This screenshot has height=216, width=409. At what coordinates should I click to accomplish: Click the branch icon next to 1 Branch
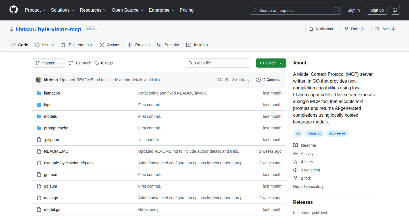coord(71,63)
